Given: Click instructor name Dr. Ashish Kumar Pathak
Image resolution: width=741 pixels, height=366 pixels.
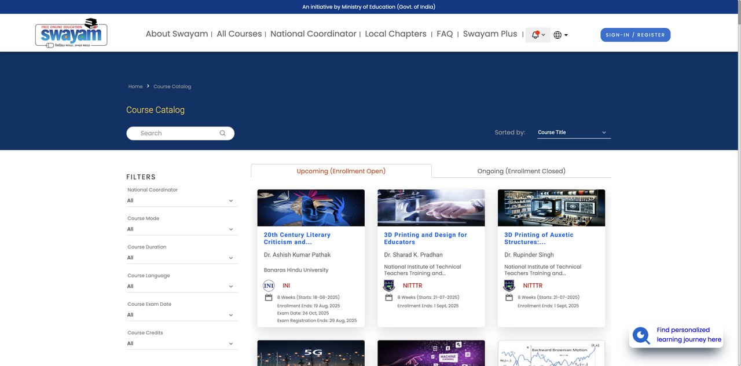Looking at the screenshot, I should [x=297, y=255].
